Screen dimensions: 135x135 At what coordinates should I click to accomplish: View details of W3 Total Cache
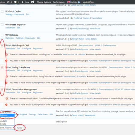coord(97,18)
